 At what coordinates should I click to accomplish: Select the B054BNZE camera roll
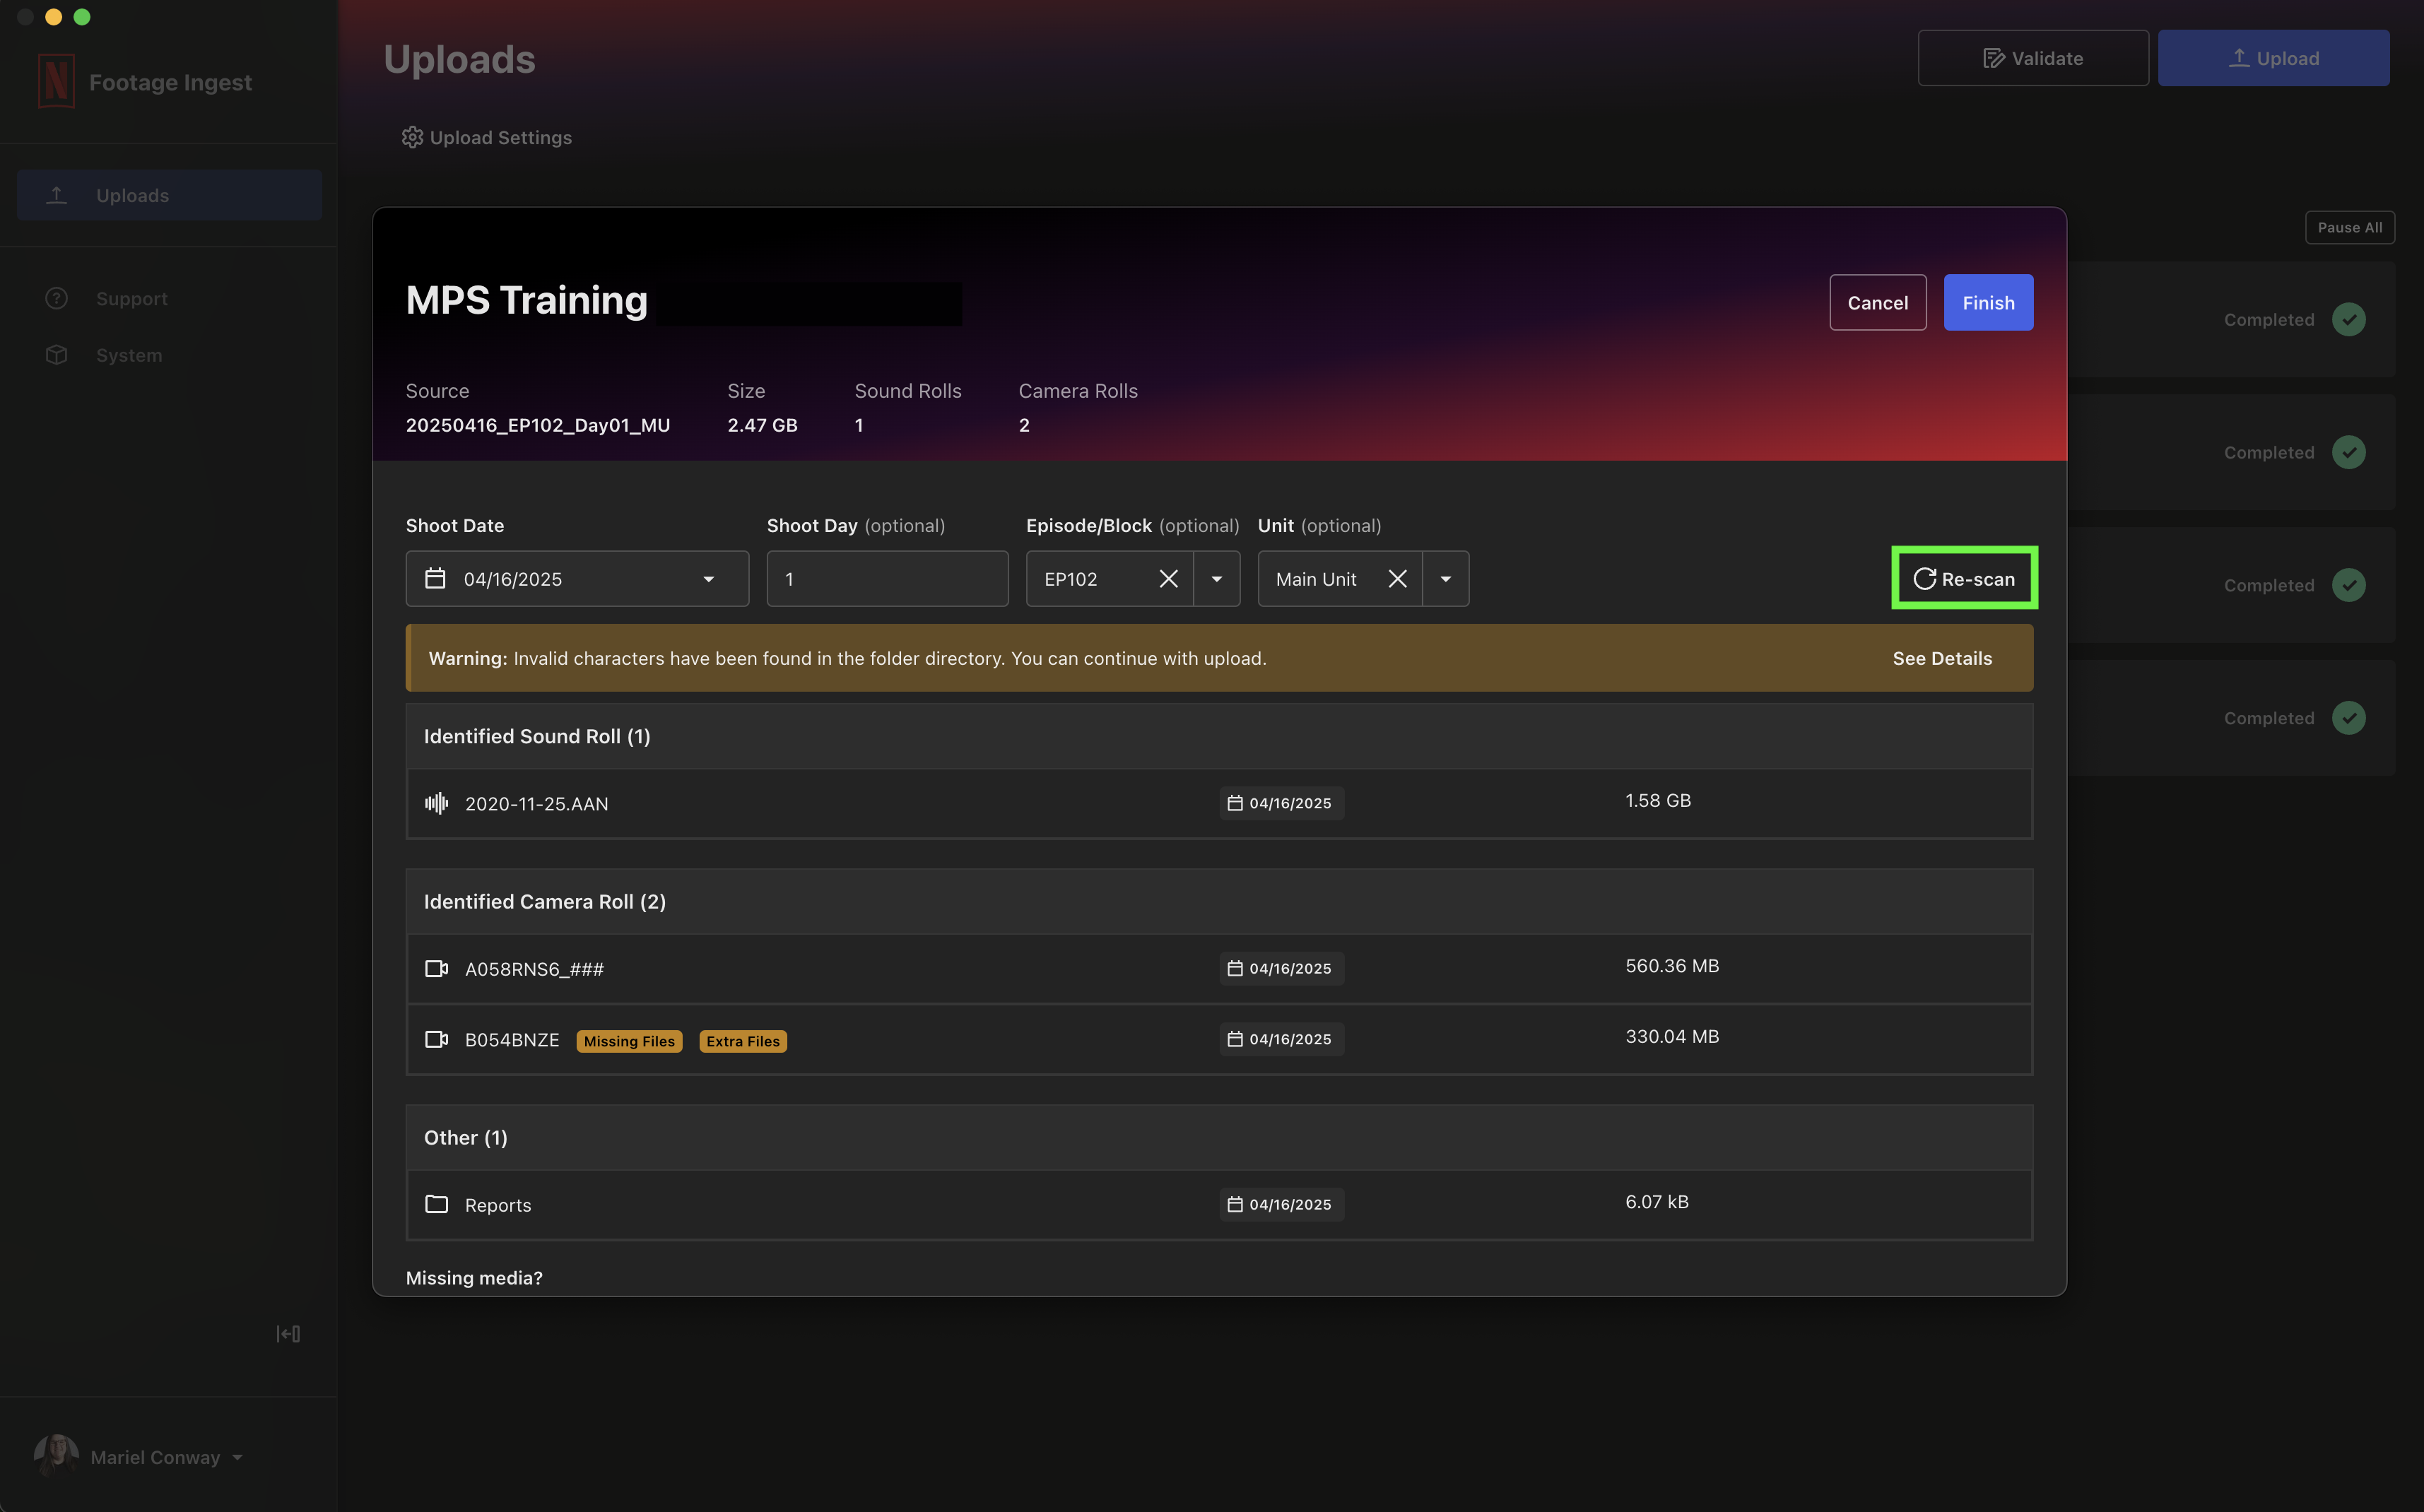pos(1219,1039)
